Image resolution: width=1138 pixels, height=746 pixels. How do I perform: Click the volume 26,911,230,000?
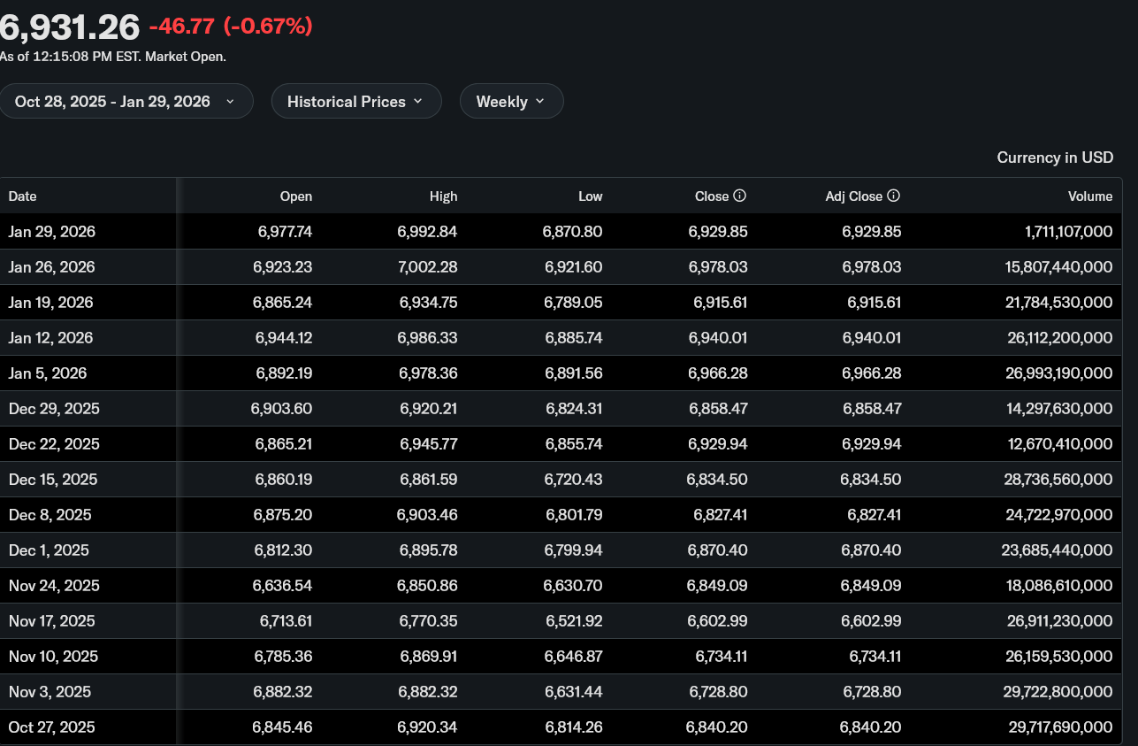pyautogui.click(x=1060, y=621)
